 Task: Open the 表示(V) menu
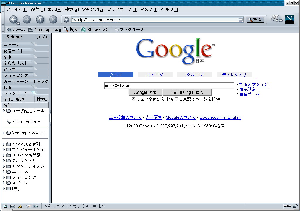click(55, 9)
